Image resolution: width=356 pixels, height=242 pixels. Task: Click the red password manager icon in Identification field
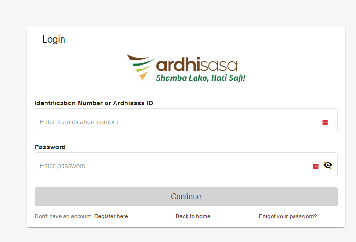[325, 122]
